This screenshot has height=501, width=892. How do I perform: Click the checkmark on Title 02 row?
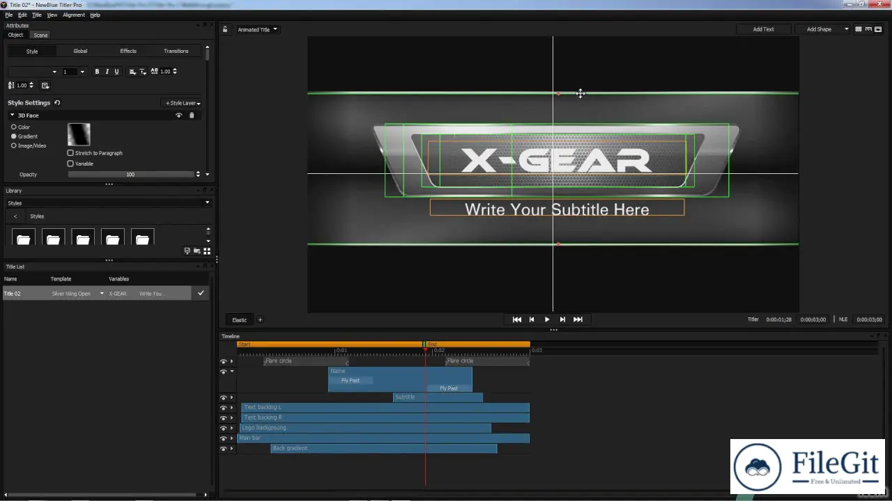[x=201, y=293]
